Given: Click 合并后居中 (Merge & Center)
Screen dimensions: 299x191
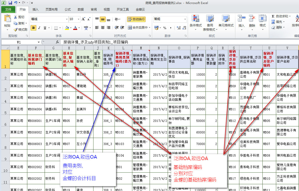Looking at the screenshot, I should (x=138, y=28).
